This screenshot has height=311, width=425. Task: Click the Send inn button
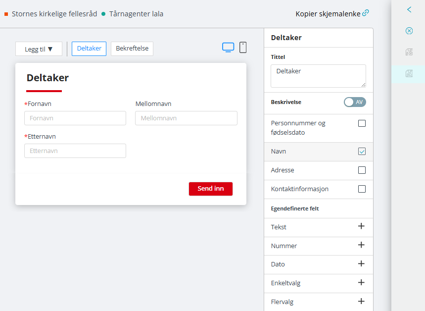coord(210,189)
